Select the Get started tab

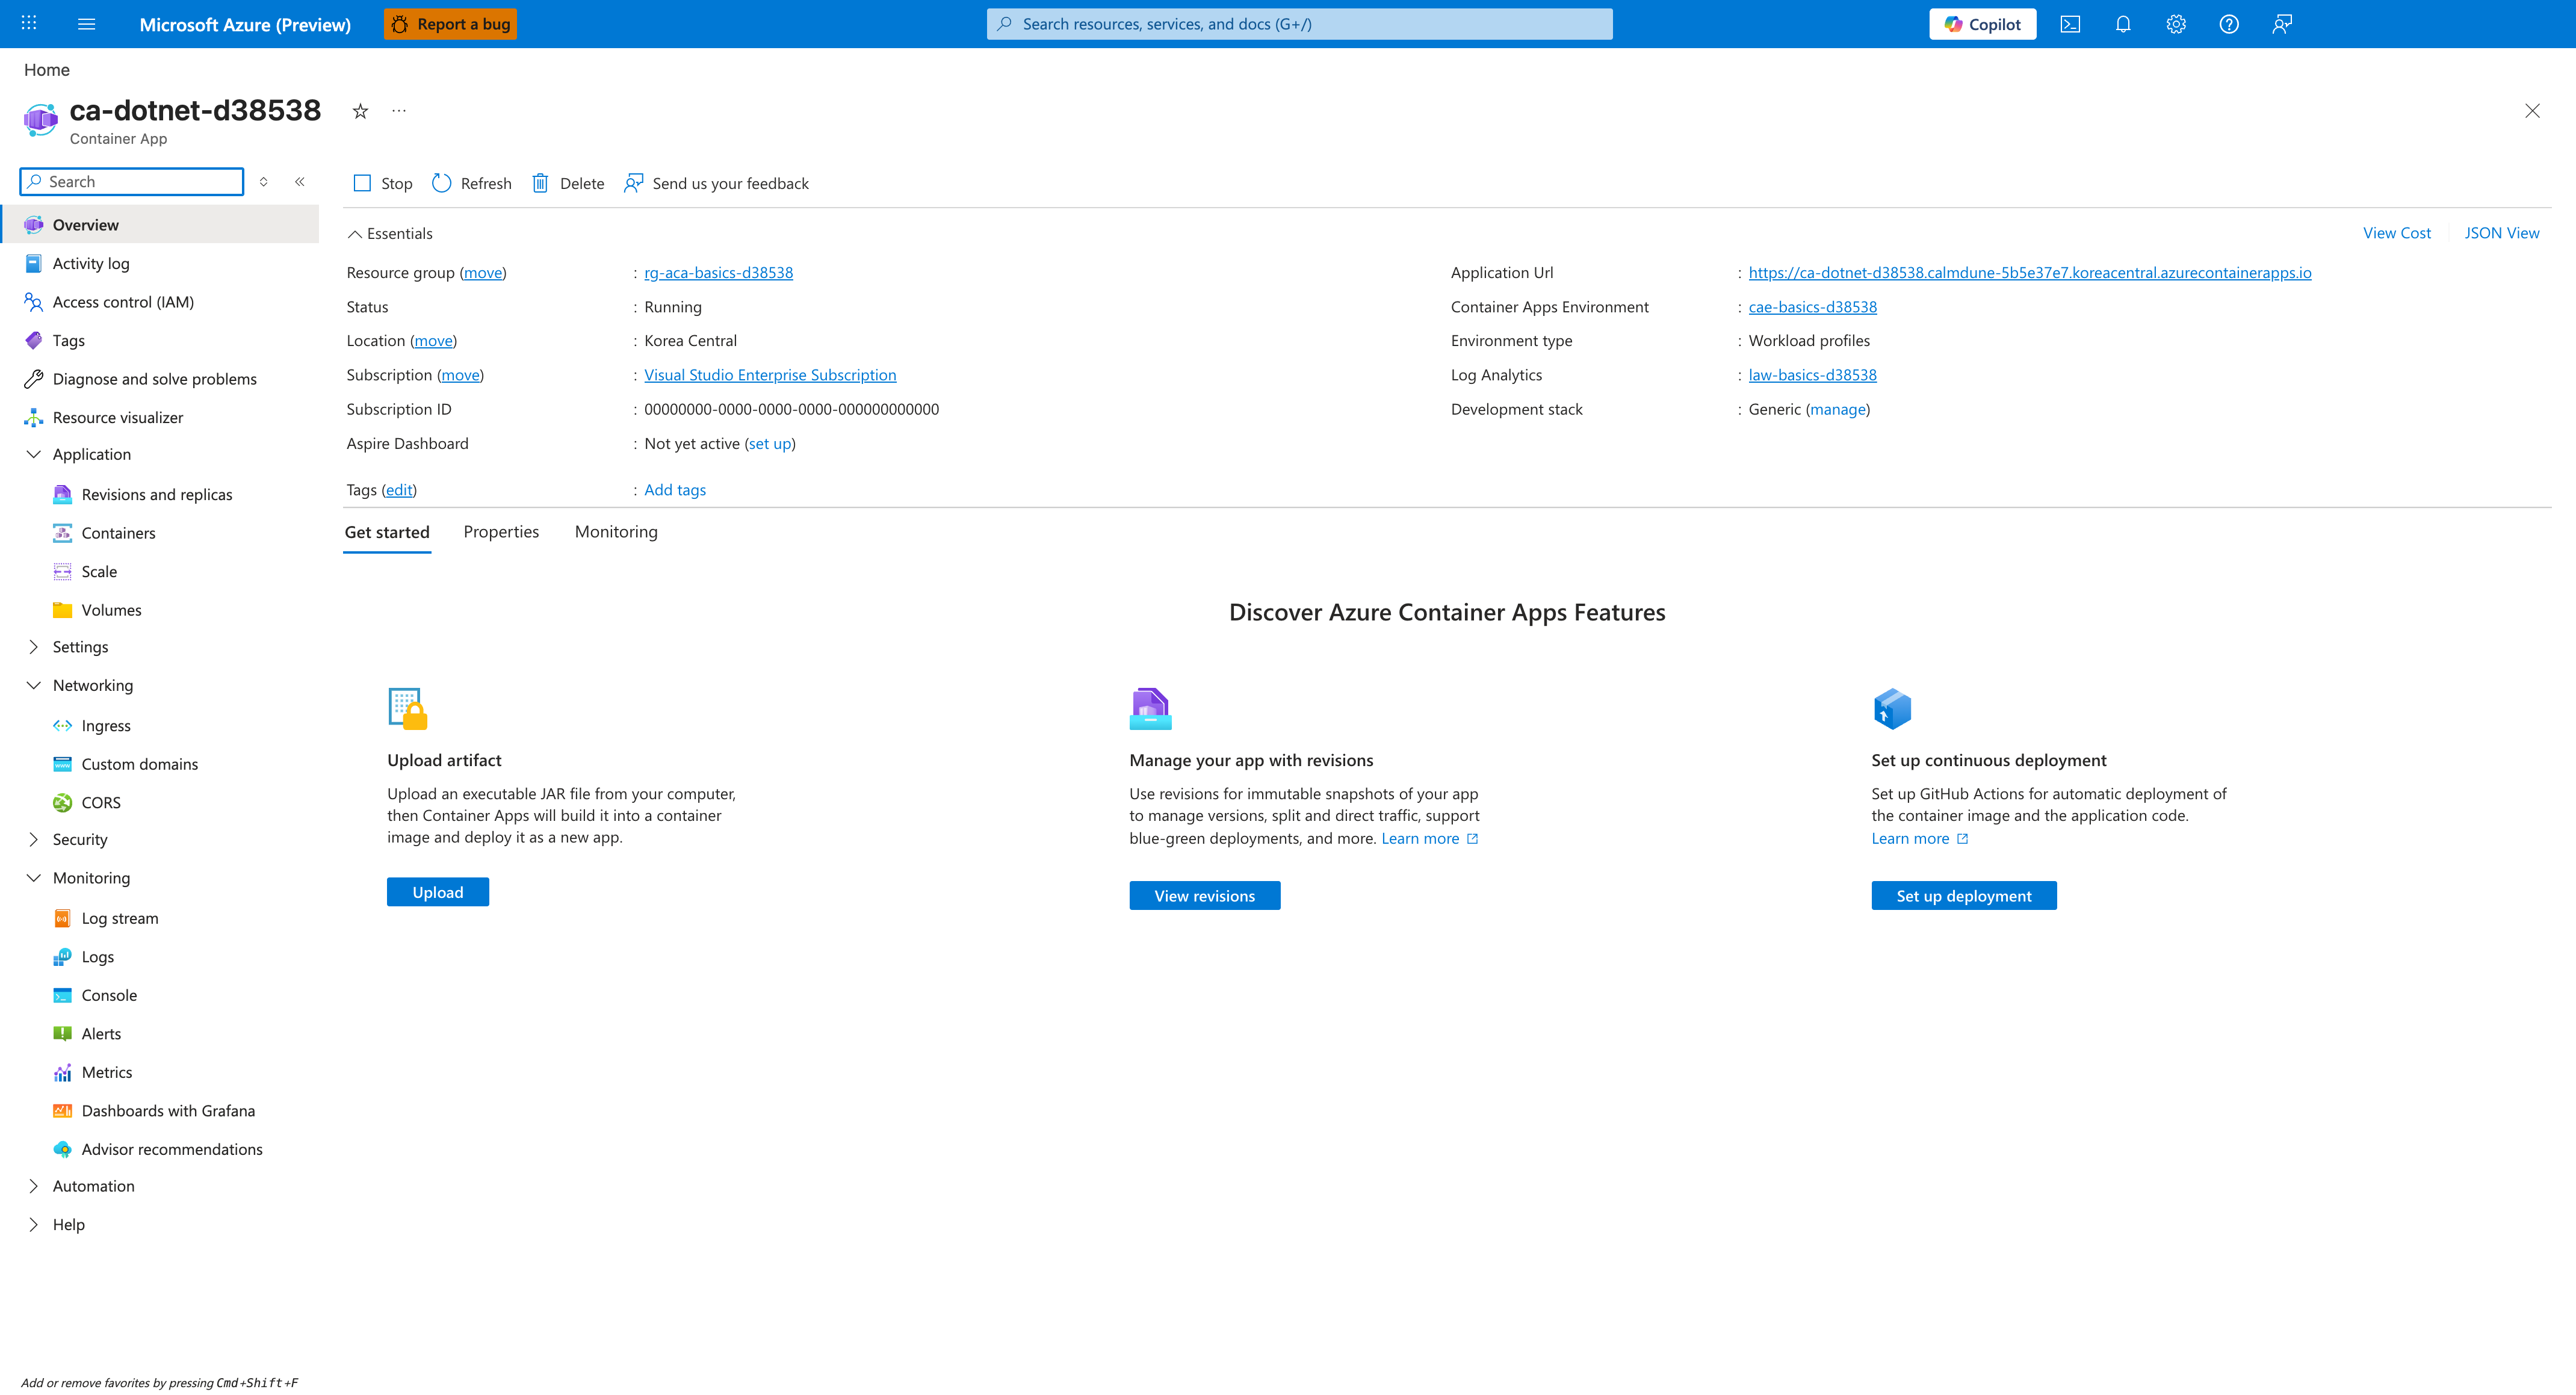387,532
